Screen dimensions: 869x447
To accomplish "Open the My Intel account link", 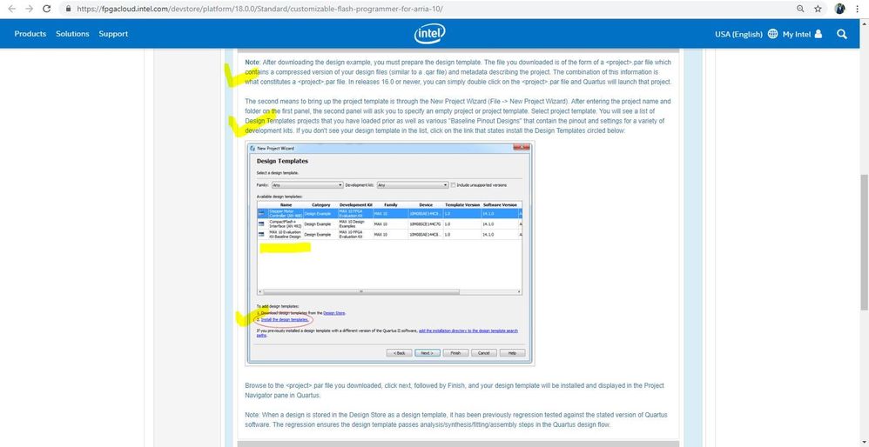I will point(797,34).
